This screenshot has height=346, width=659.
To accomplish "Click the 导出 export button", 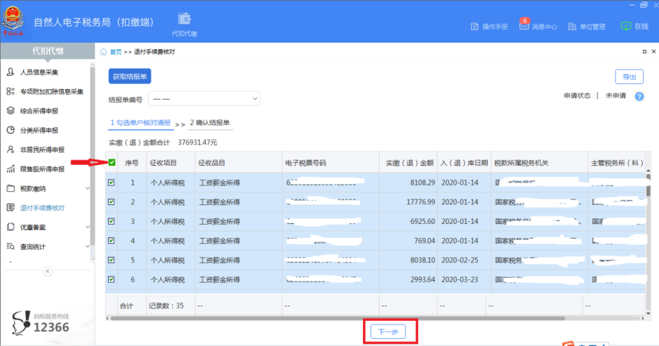I will point(629,77).
